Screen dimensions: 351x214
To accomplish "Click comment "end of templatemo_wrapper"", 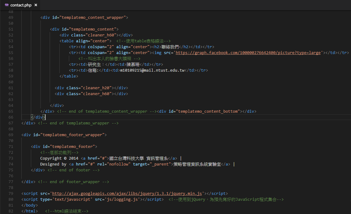I will click(78, 123).
